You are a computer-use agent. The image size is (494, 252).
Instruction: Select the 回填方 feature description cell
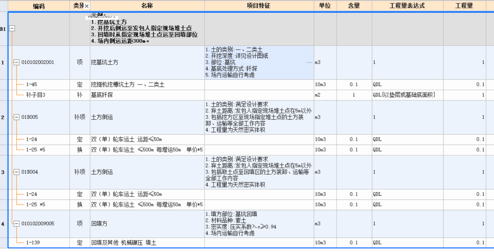click(259, 224)
